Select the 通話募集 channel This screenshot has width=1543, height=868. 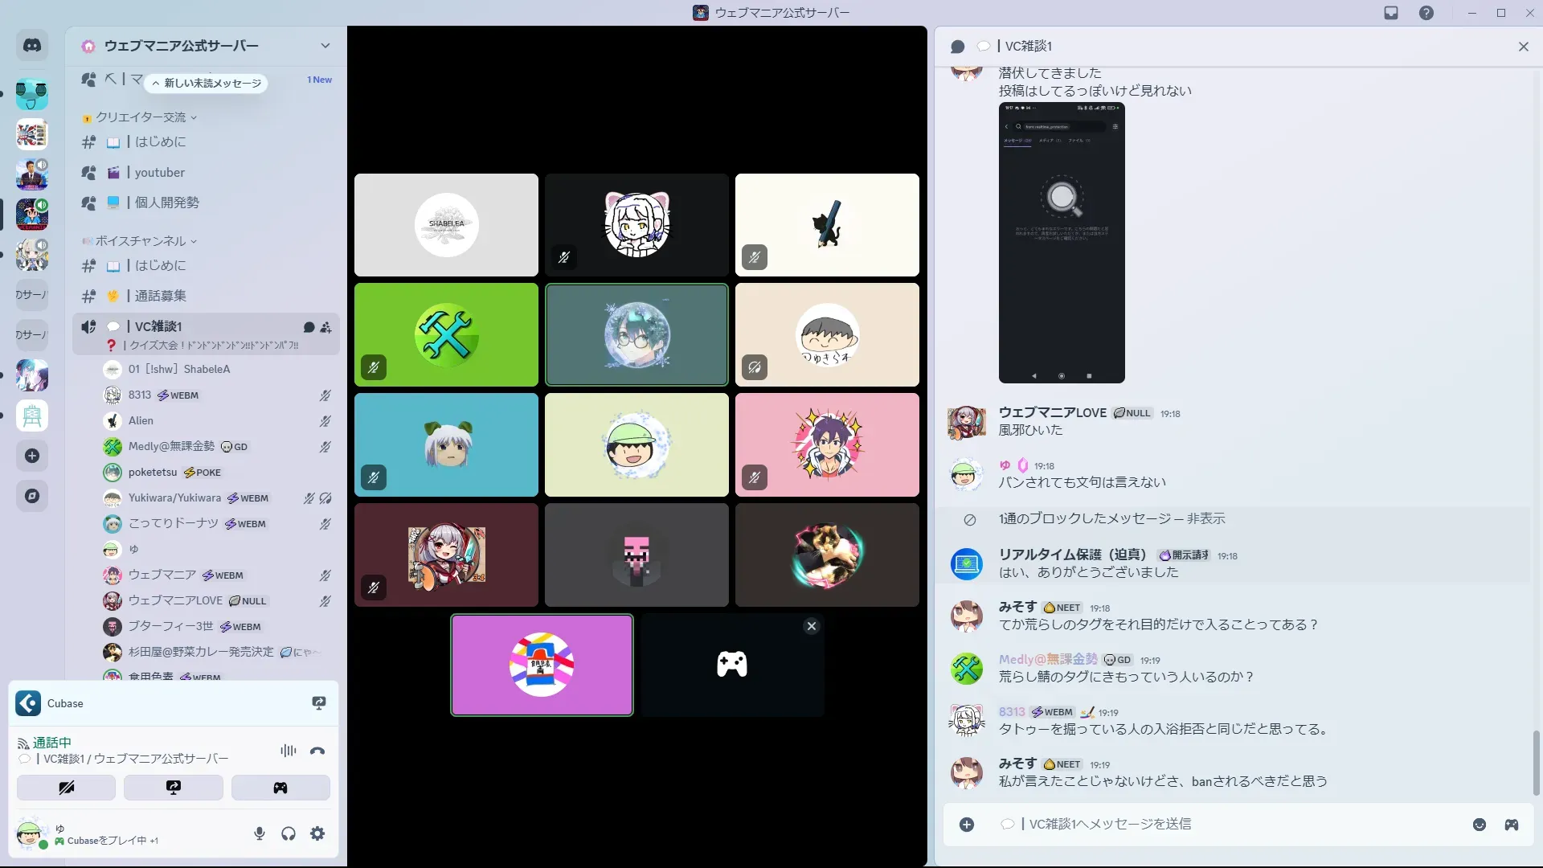[160, 296]
